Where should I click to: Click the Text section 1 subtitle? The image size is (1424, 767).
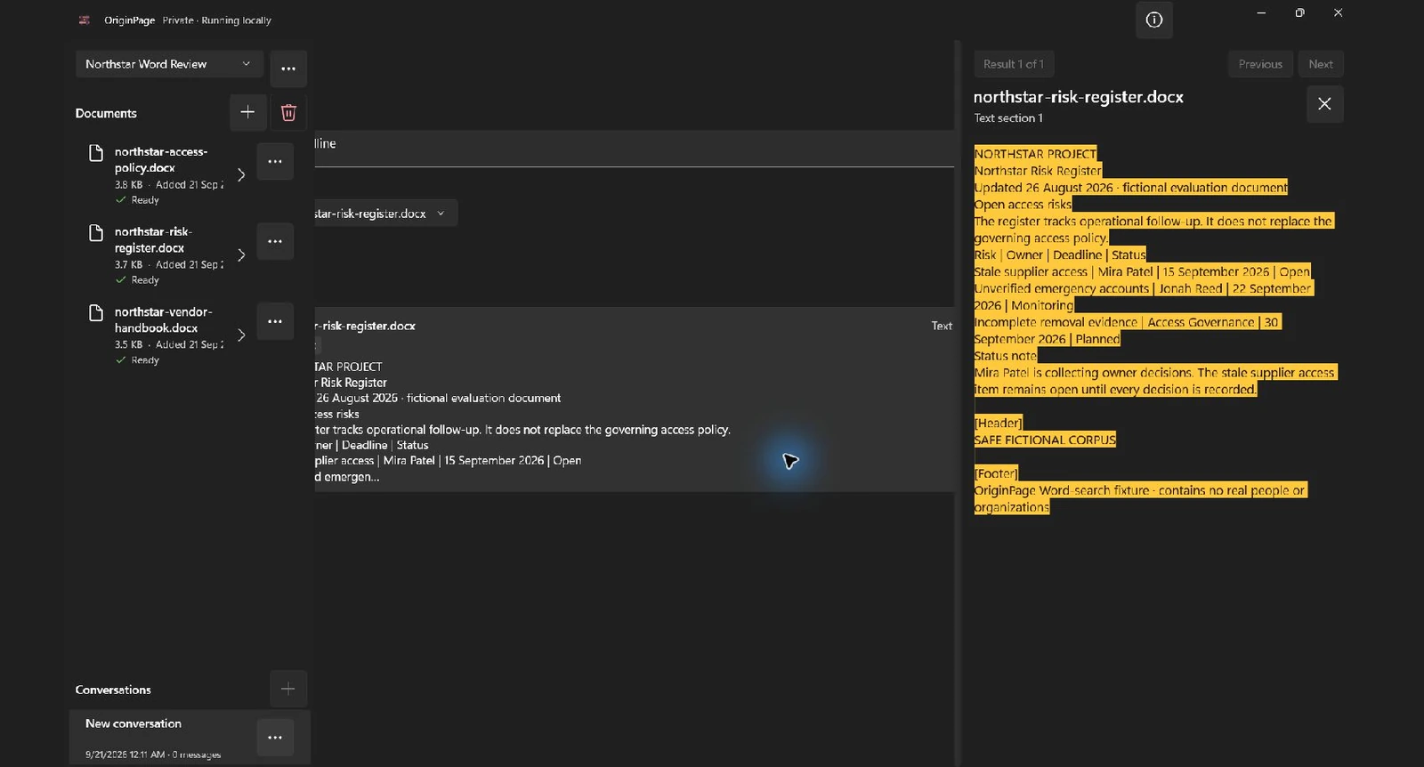(x=1008, y=117)
